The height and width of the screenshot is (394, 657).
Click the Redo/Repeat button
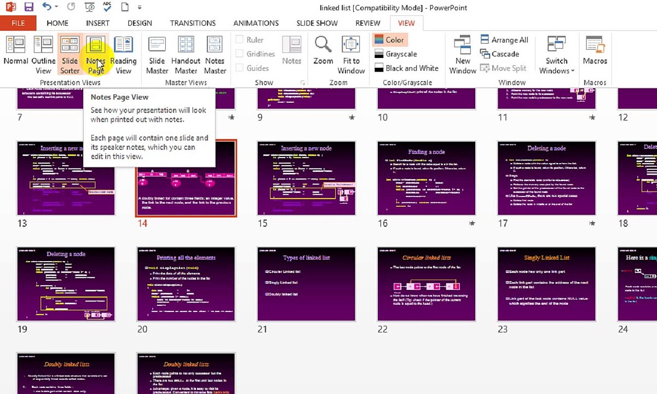71,8
